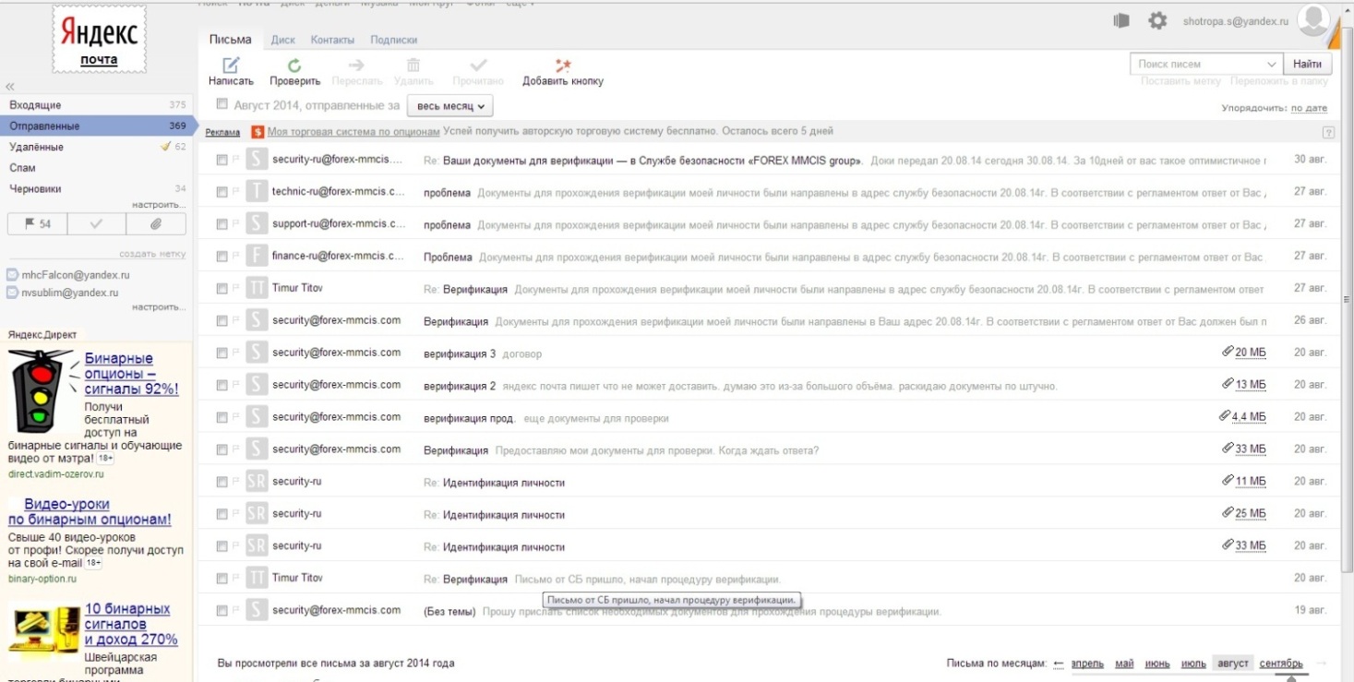1354x682 pixels.
Task: Select the finance-ru@forex-mmcis letter checkbox
Action: click(222, 257)
